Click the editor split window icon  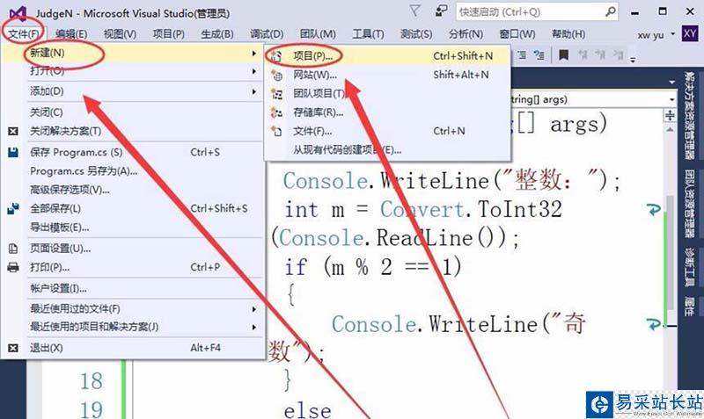(x=670, y=116)
